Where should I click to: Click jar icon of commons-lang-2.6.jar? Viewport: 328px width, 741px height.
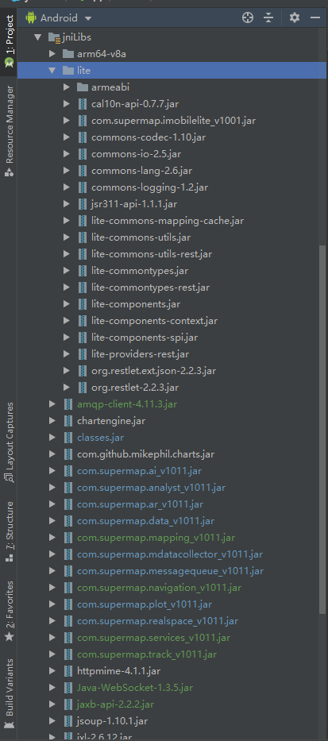(x=83, y=171)
